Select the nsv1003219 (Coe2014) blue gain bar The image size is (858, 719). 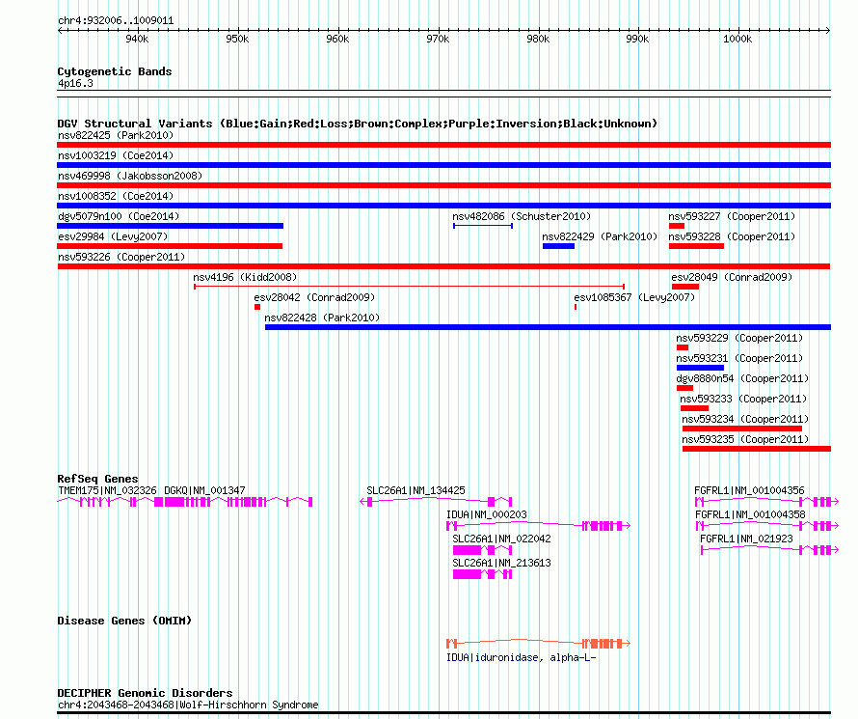coord(443,165)
